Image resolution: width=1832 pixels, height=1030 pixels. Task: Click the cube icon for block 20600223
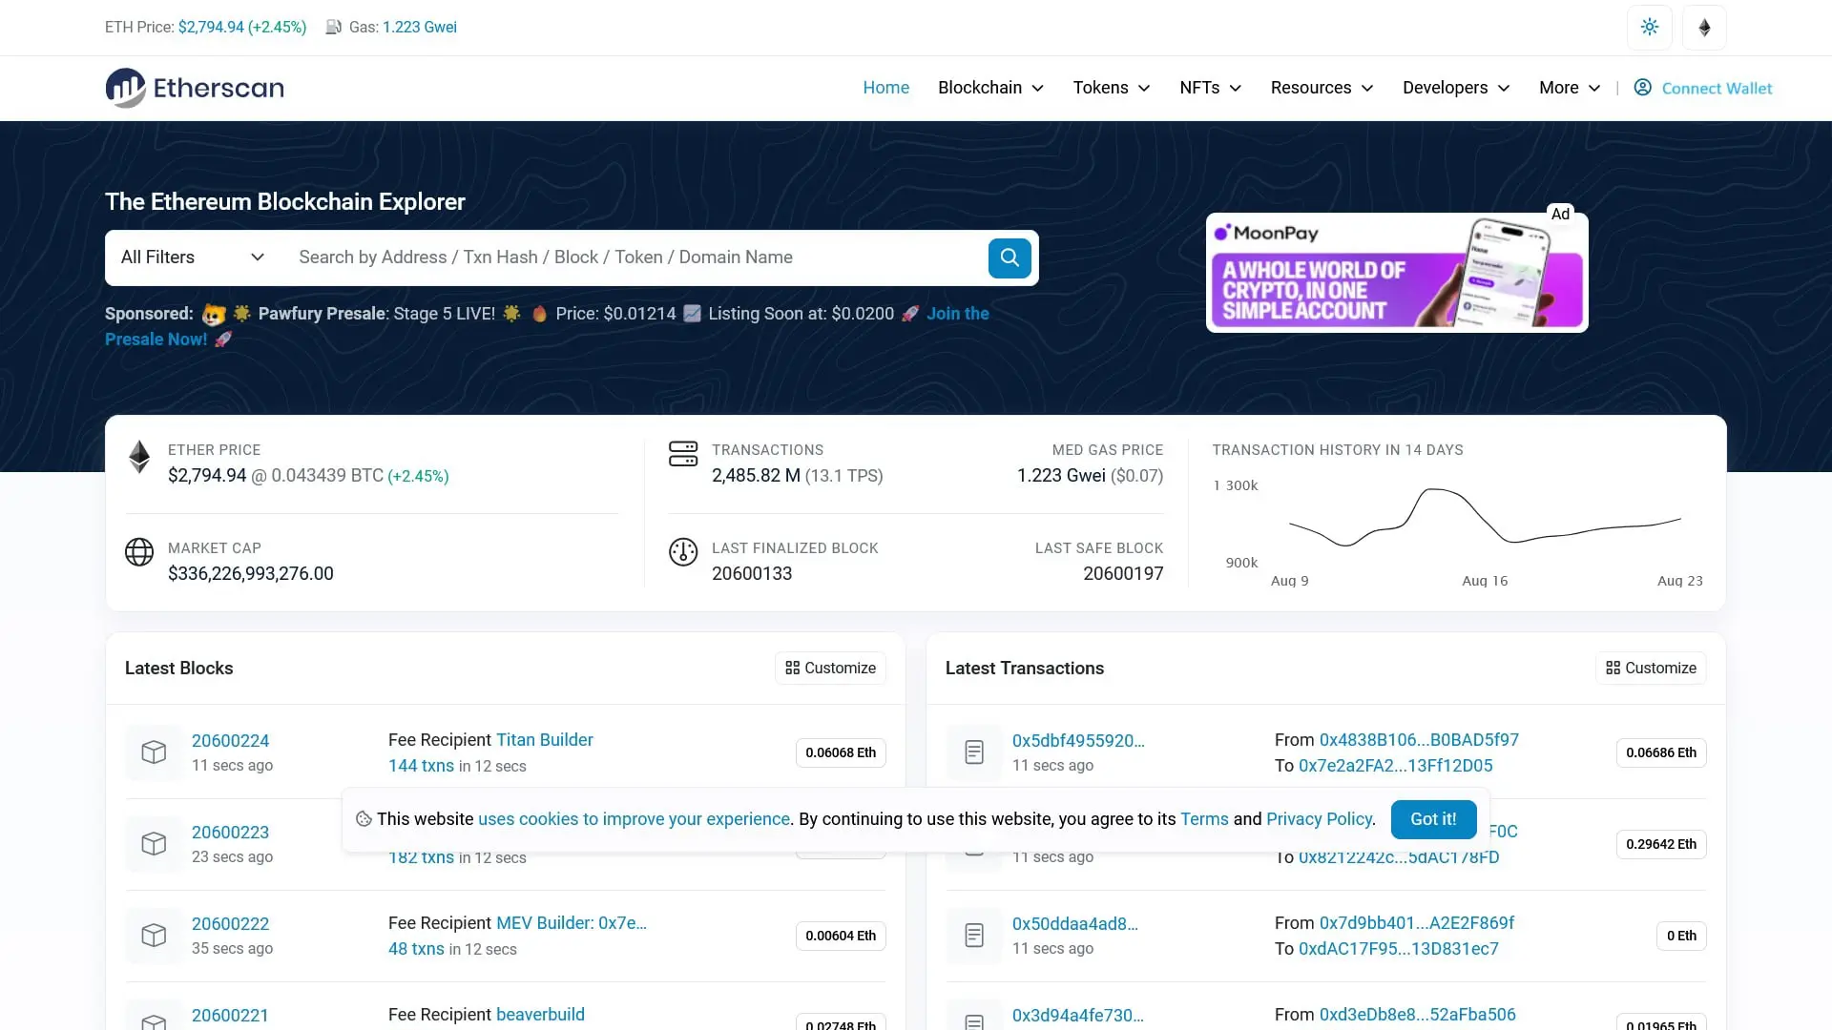154,844
